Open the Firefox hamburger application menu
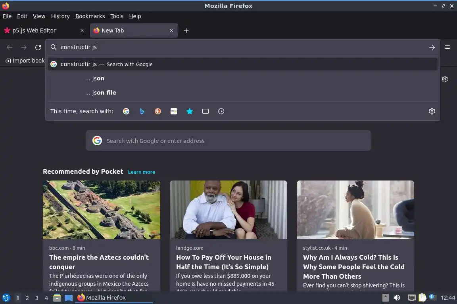Screen dimensions: 457x304 [447, 47]
